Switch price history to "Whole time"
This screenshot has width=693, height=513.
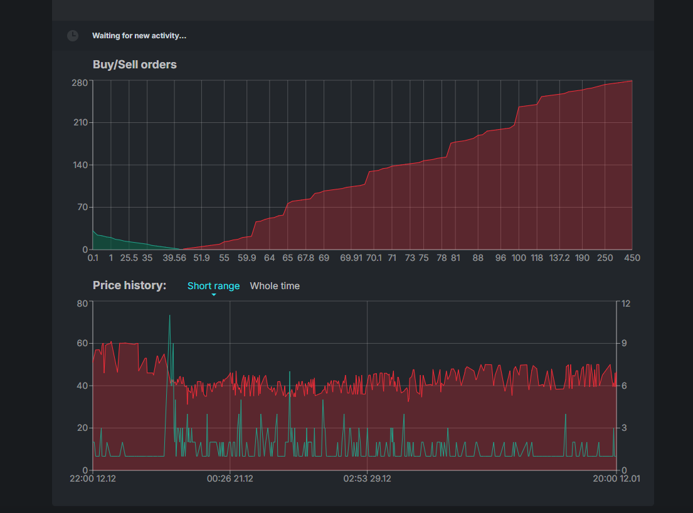click(275, 286)
